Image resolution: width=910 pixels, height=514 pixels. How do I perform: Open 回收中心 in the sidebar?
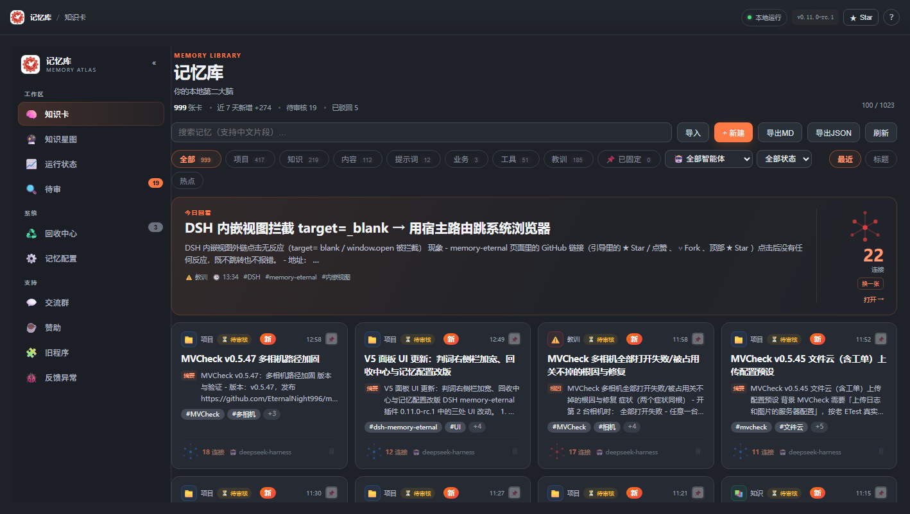91,233
